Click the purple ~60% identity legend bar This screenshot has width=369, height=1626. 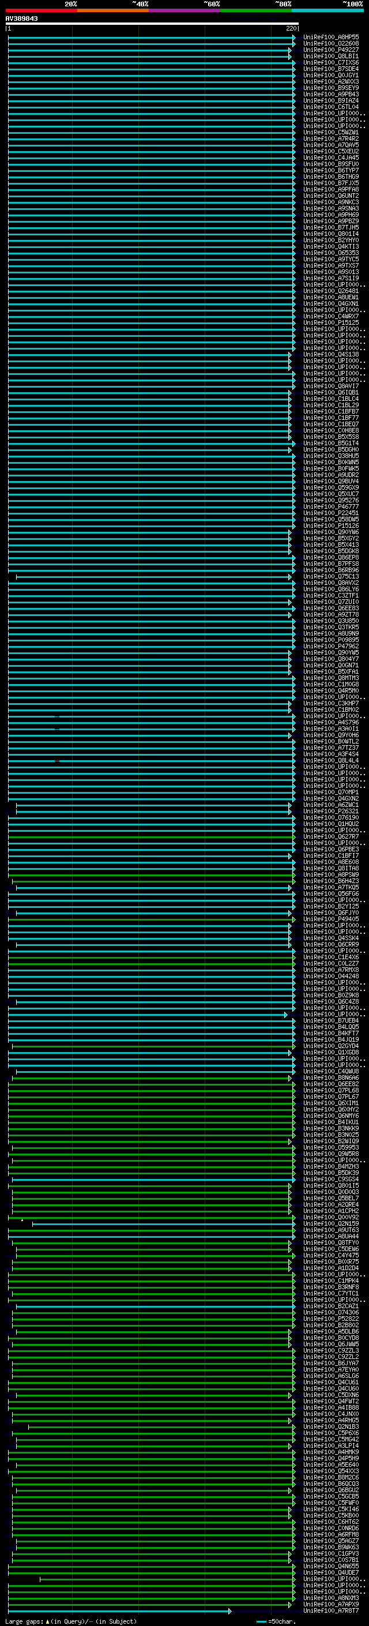pos(184,10)
